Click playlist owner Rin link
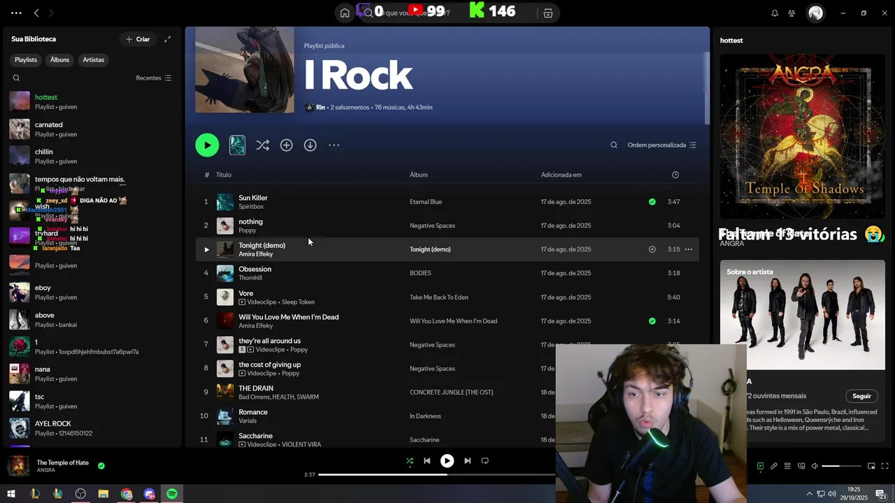Screen dimensions: 895x503 tap(320, 108)
